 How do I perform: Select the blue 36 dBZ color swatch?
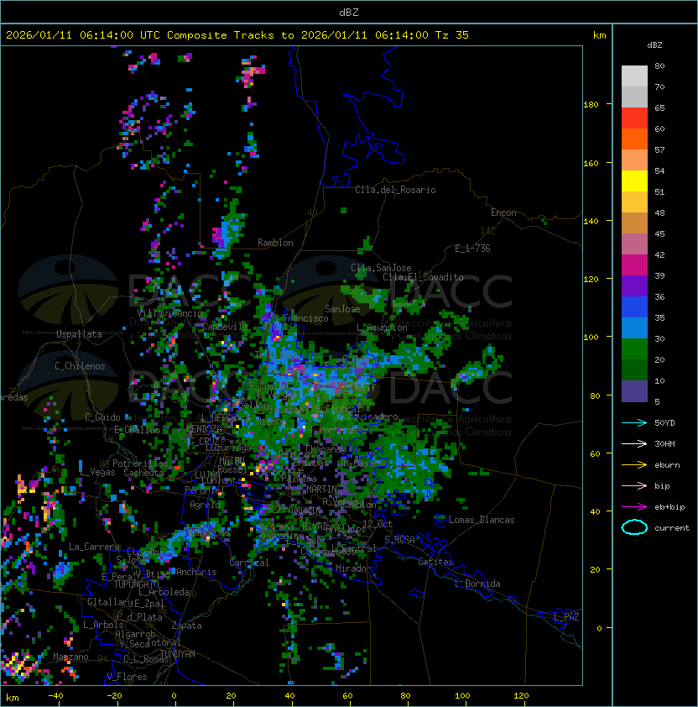[634, 307]
